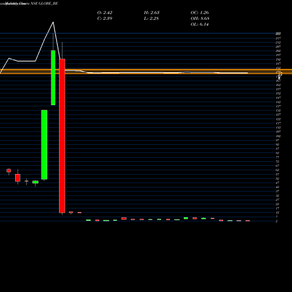292x292 pixels.
Task: Click the open value 'O: 2.42'
Action: [105, 12]
